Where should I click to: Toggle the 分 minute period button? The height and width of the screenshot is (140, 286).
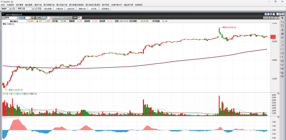pos(41,18)
